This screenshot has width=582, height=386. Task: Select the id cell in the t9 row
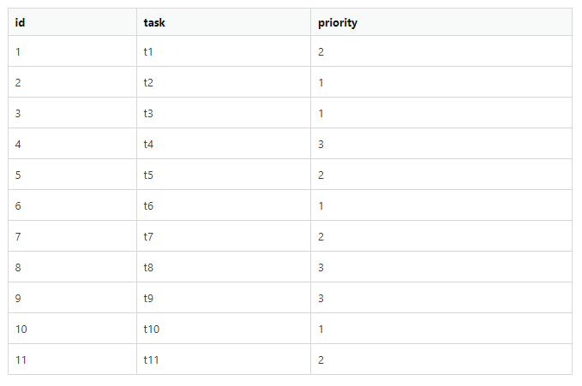coord(19,298)
